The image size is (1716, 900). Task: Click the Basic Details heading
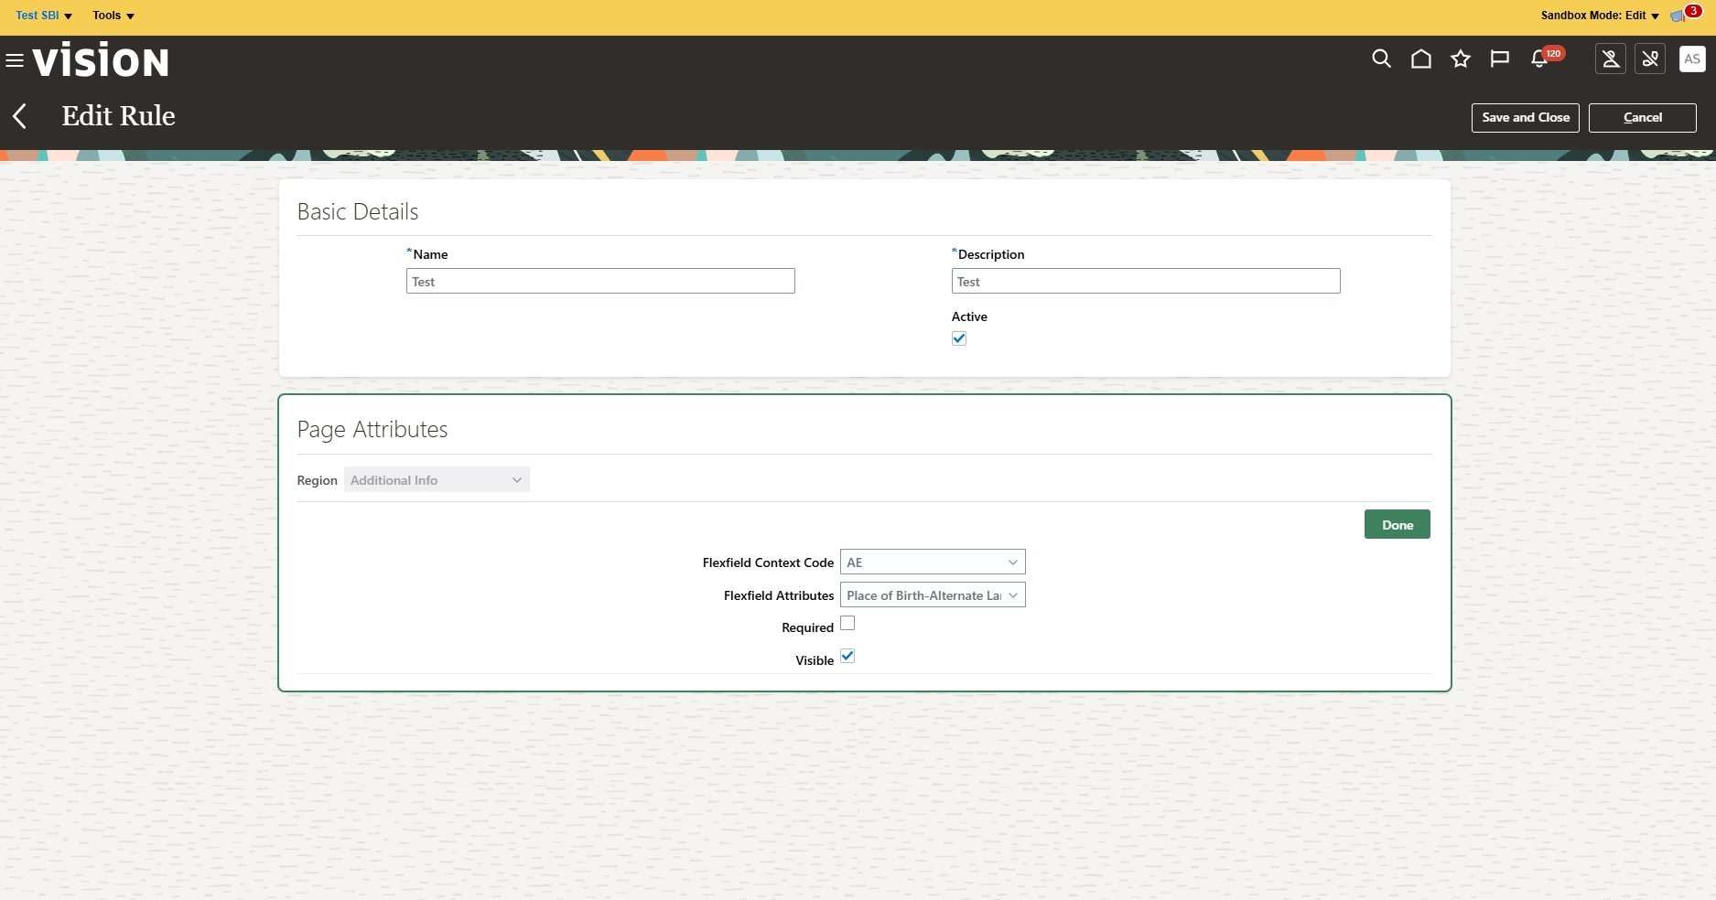pos(358,212)
